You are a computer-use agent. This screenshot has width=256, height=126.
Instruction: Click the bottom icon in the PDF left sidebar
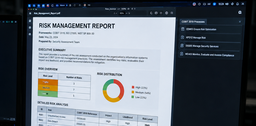click(x=30, y=34)
